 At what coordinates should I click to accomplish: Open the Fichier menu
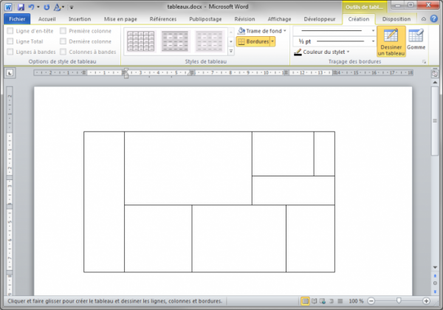coord(17,18)
